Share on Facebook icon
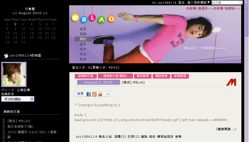This screenshot has width=249, height=142. (89, 94)
